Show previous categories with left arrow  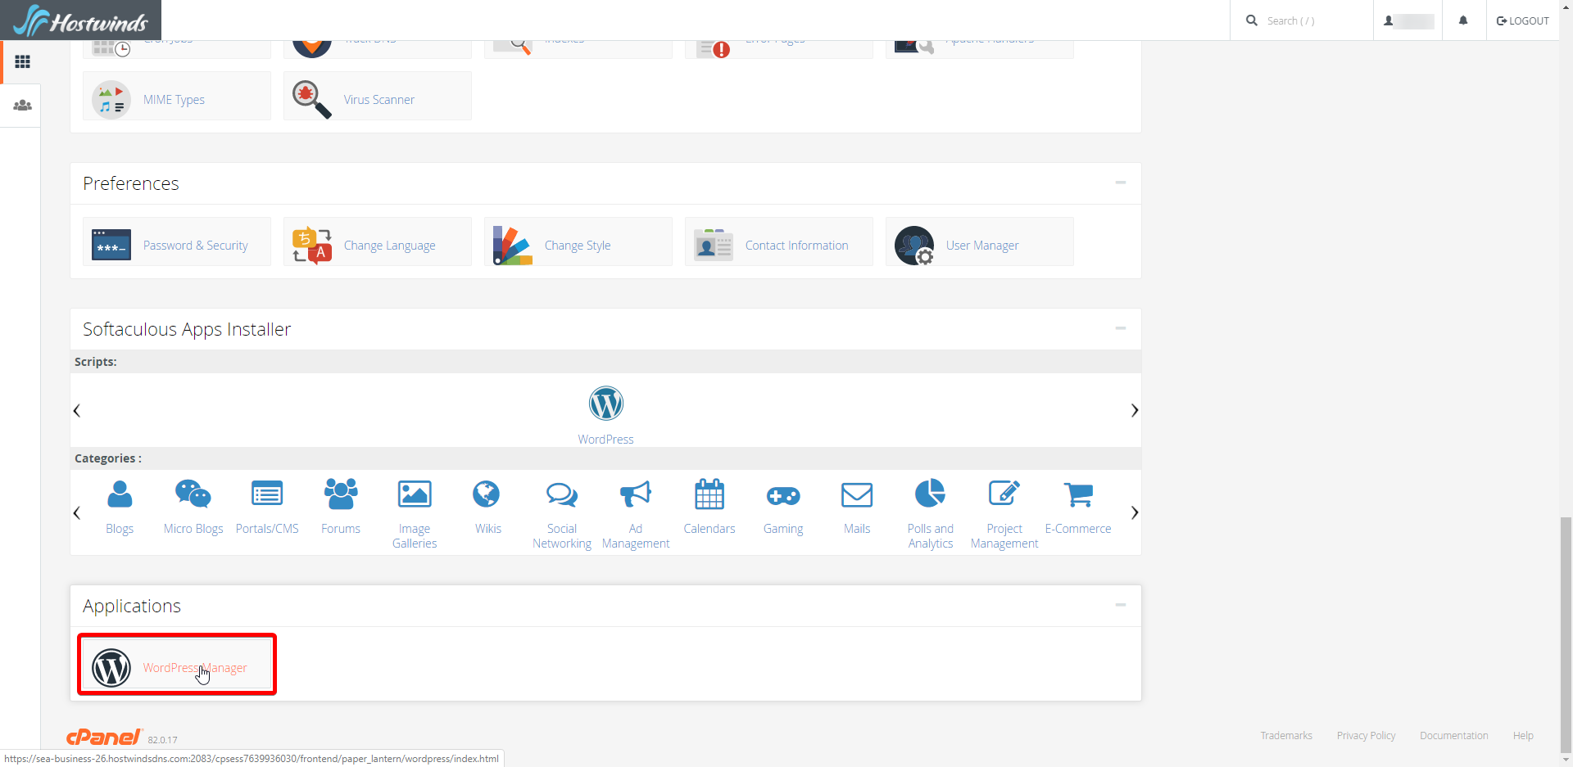(x=77, y=512)
